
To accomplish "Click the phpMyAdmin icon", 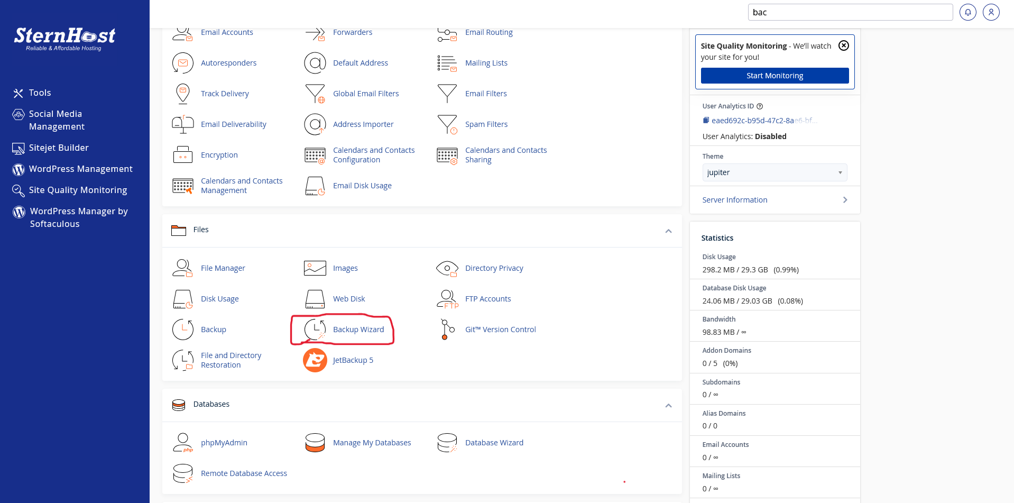I will pyautogui.click(x=183, y=443).
